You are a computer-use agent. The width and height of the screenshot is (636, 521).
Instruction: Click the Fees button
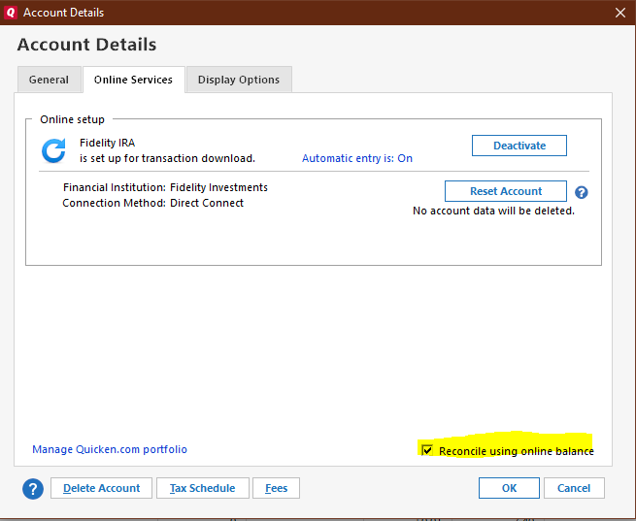click(x=276, y=488)
